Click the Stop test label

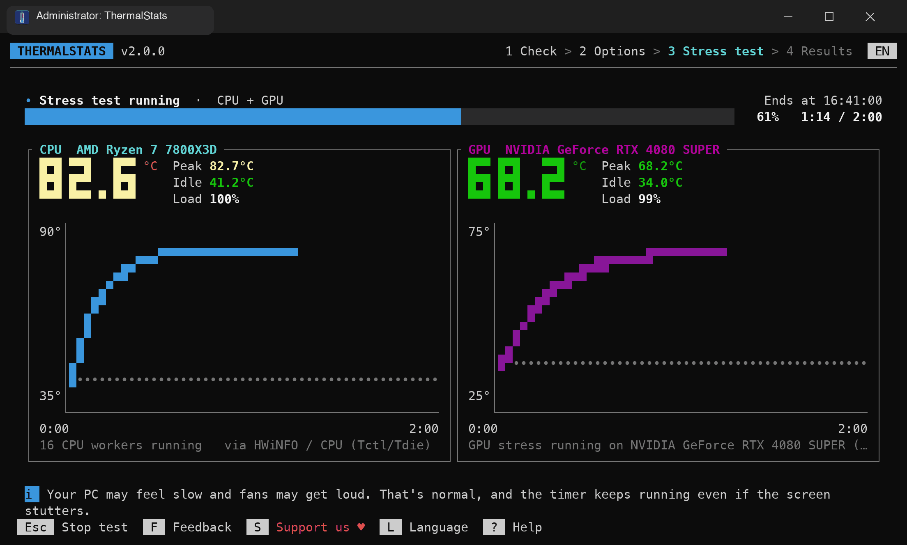click(x=95, y=527)
